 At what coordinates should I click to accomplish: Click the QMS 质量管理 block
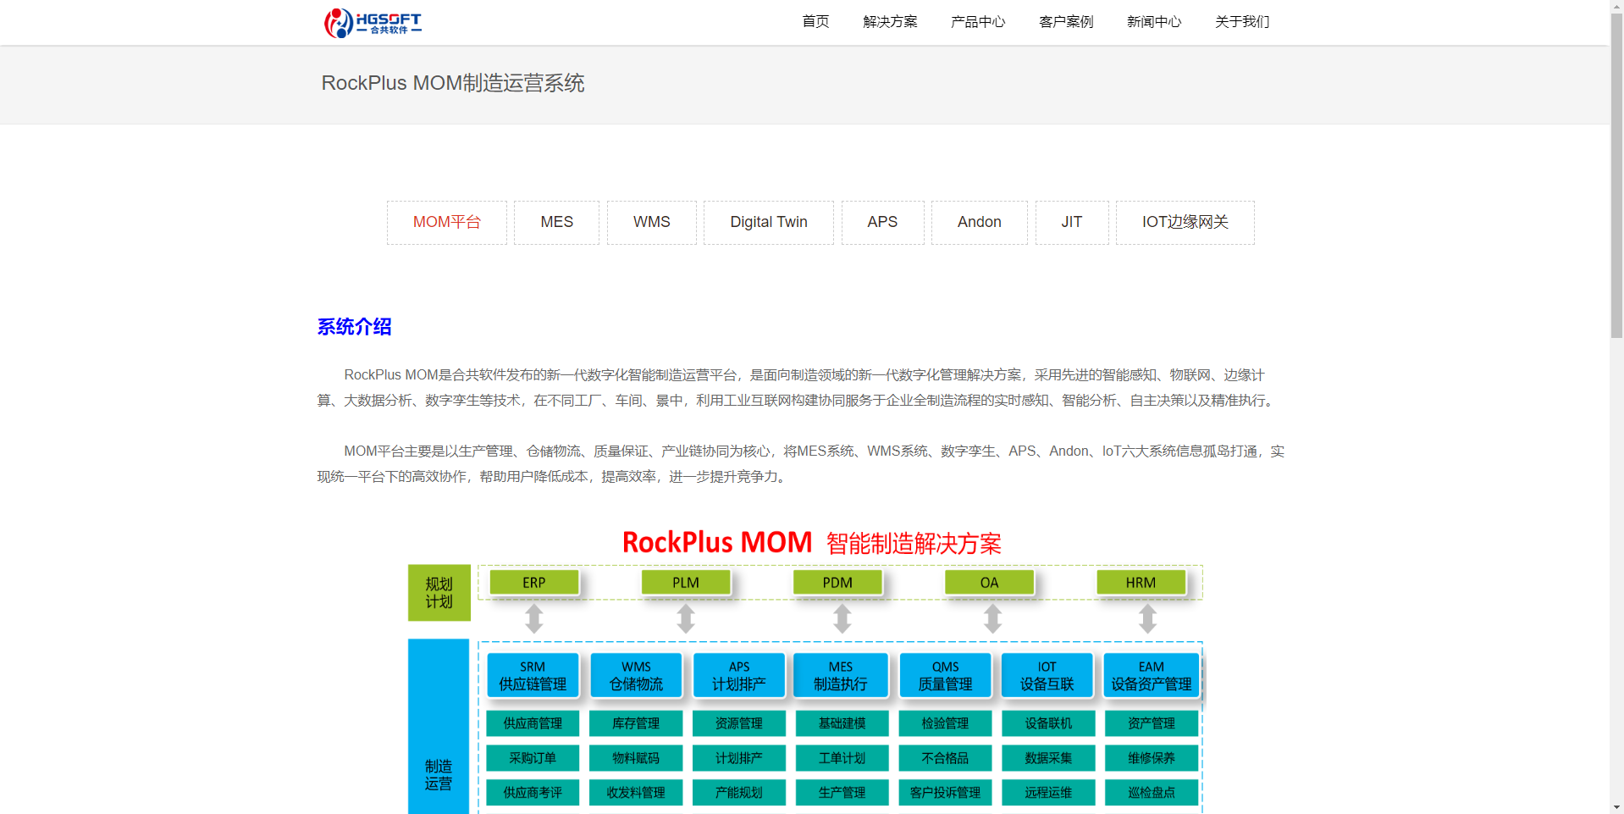click(945, 675)
